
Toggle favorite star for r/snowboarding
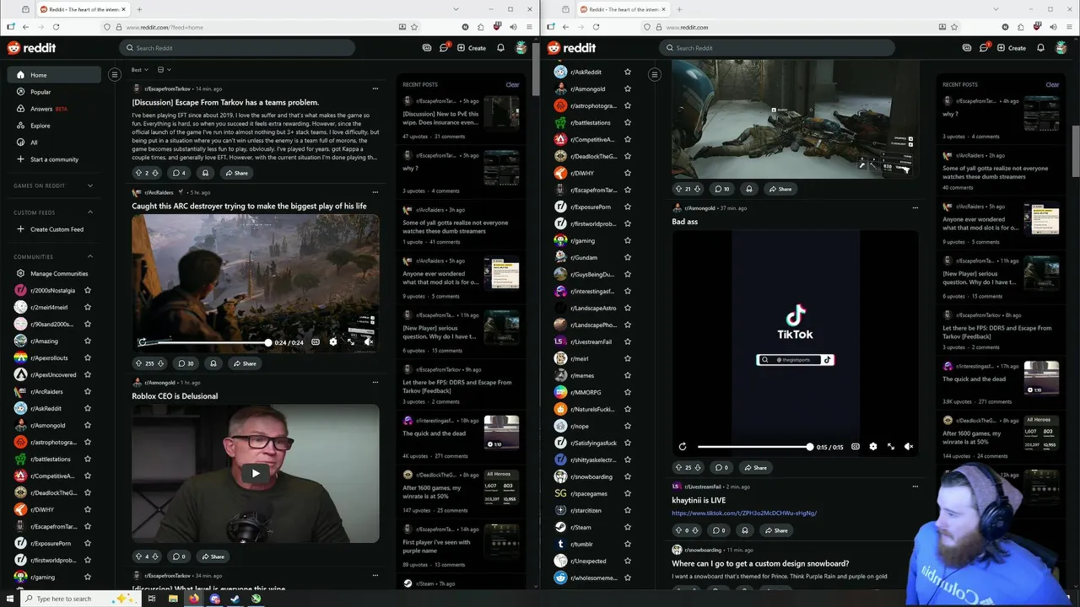[627, 476]
